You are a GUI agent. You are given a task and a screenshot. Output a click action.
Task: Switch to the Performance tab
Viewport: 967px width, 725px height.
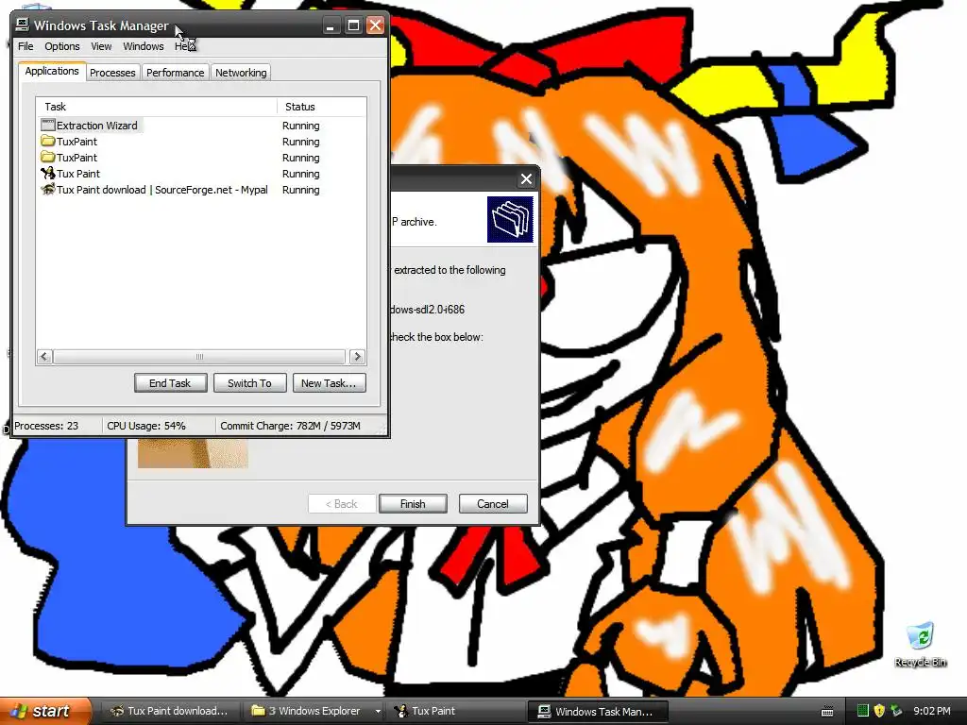(x=175, y=73)
